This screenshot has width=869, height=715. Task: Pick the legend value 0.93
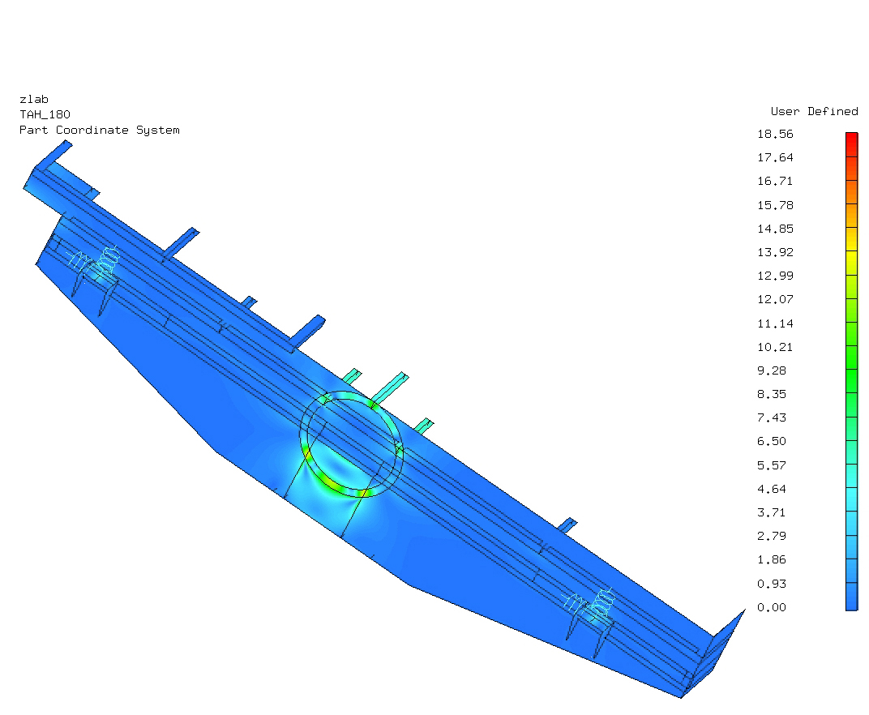point(772,584)
